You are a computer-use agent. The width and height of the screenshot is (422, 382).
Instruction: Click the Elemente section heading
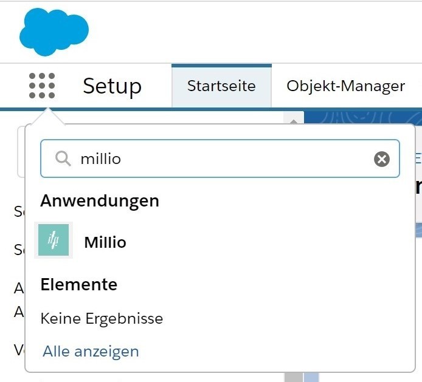[x=79, y=284]
